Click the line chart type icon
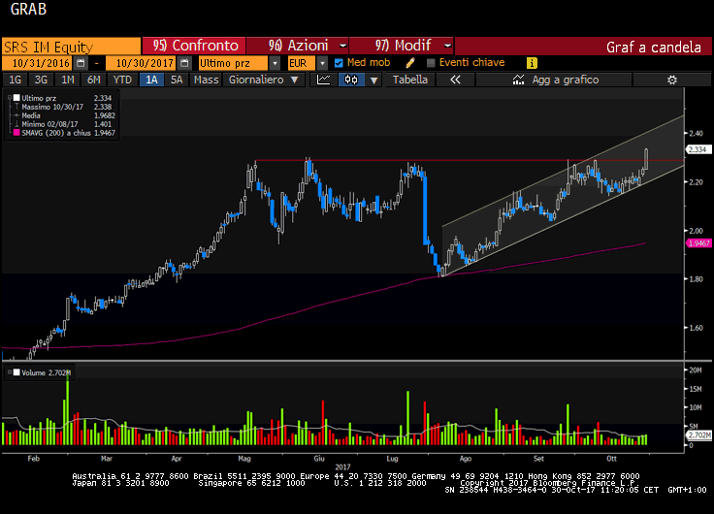The width and height of the screenshot is (714, 514). tap(324, 80)
